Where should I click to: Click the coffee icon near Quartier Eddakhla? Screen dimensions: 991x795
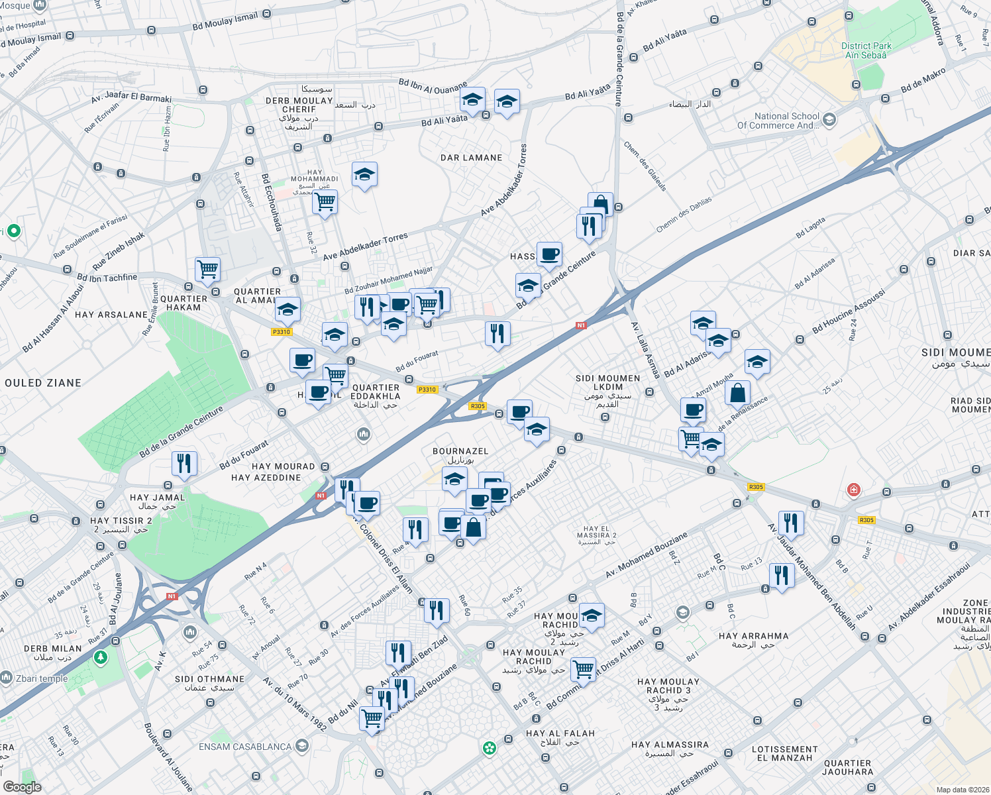pos(319,392)
